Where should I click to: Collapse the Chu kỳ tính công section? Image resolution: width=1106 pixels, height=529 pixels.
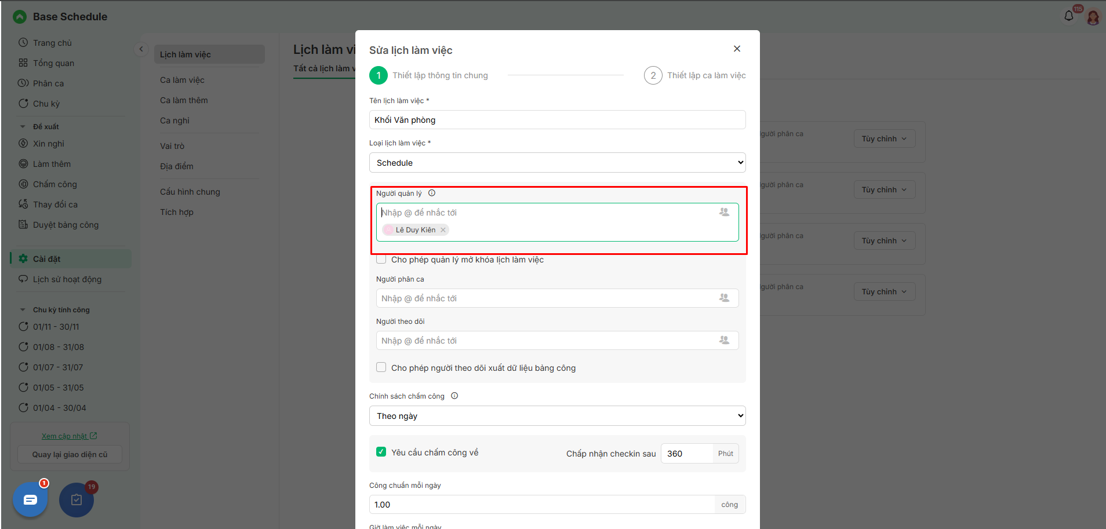[x=23, y=310]
